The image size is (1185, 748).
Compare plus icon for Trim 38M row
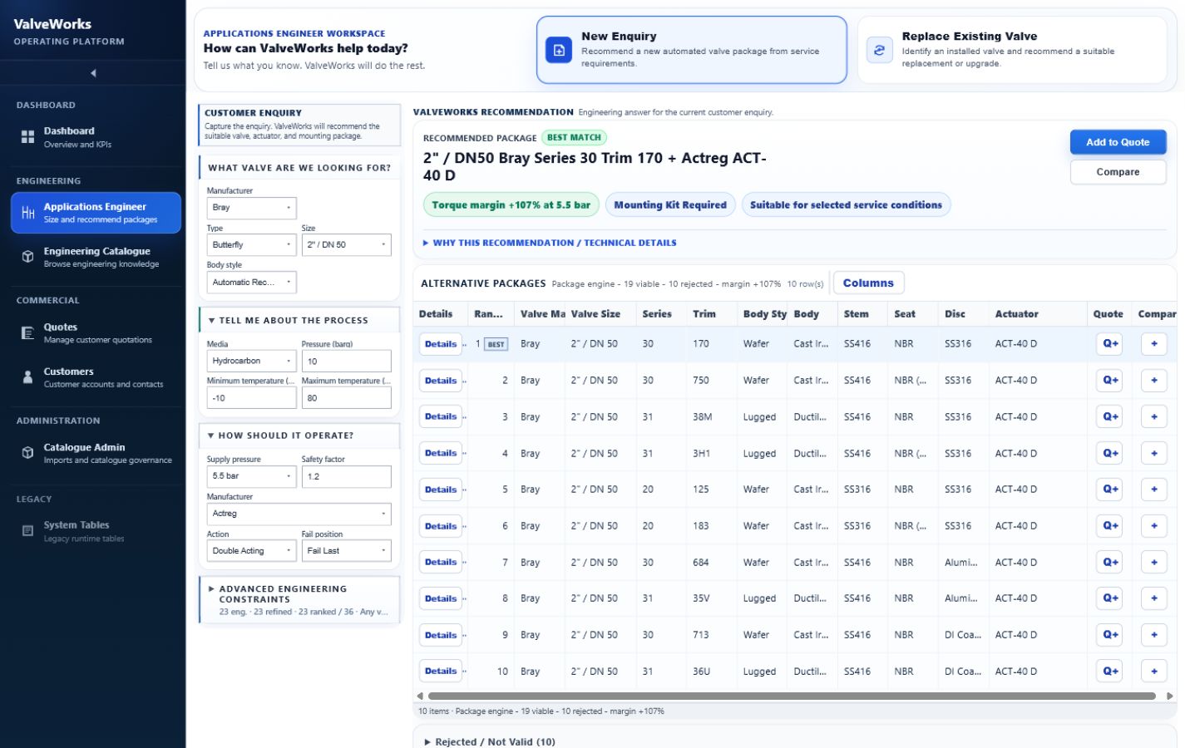point(1154,416)
